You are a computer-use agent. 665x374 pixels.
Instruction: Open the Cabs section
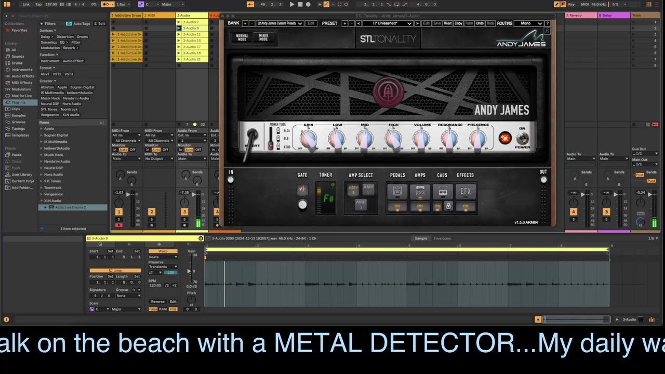click(443, 192)
